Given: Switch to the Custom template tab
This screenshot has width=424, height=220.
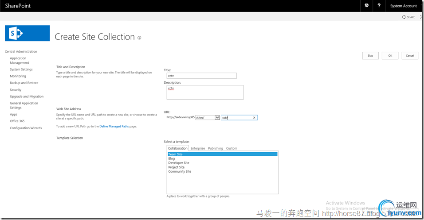Looking at the screenshot, I should coord(232,148).
